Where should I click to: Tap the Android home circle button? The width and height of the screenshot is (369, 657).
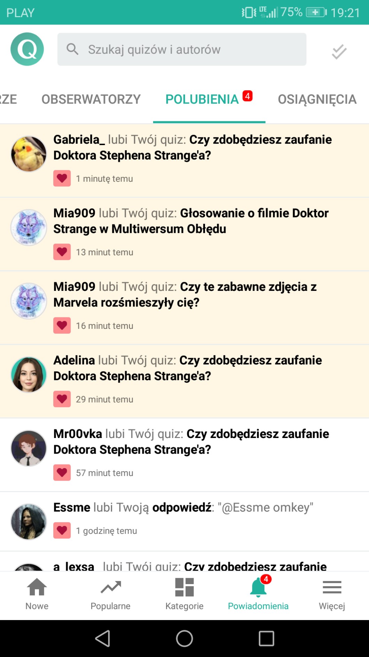[184, 639]
